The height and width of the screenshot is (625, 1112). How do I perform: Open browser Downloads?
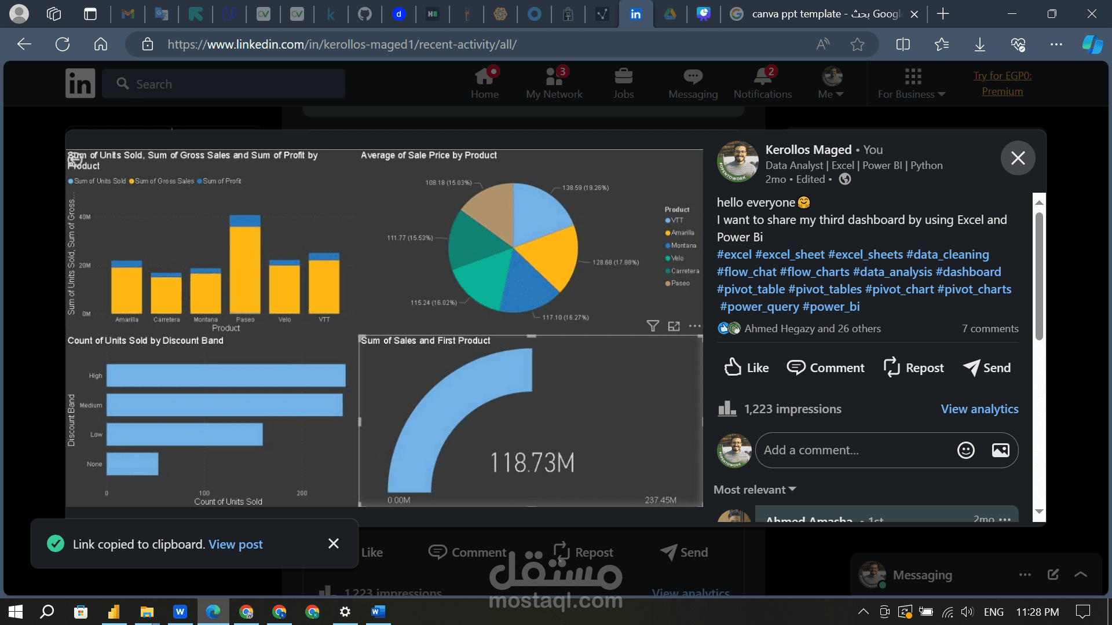979,44
